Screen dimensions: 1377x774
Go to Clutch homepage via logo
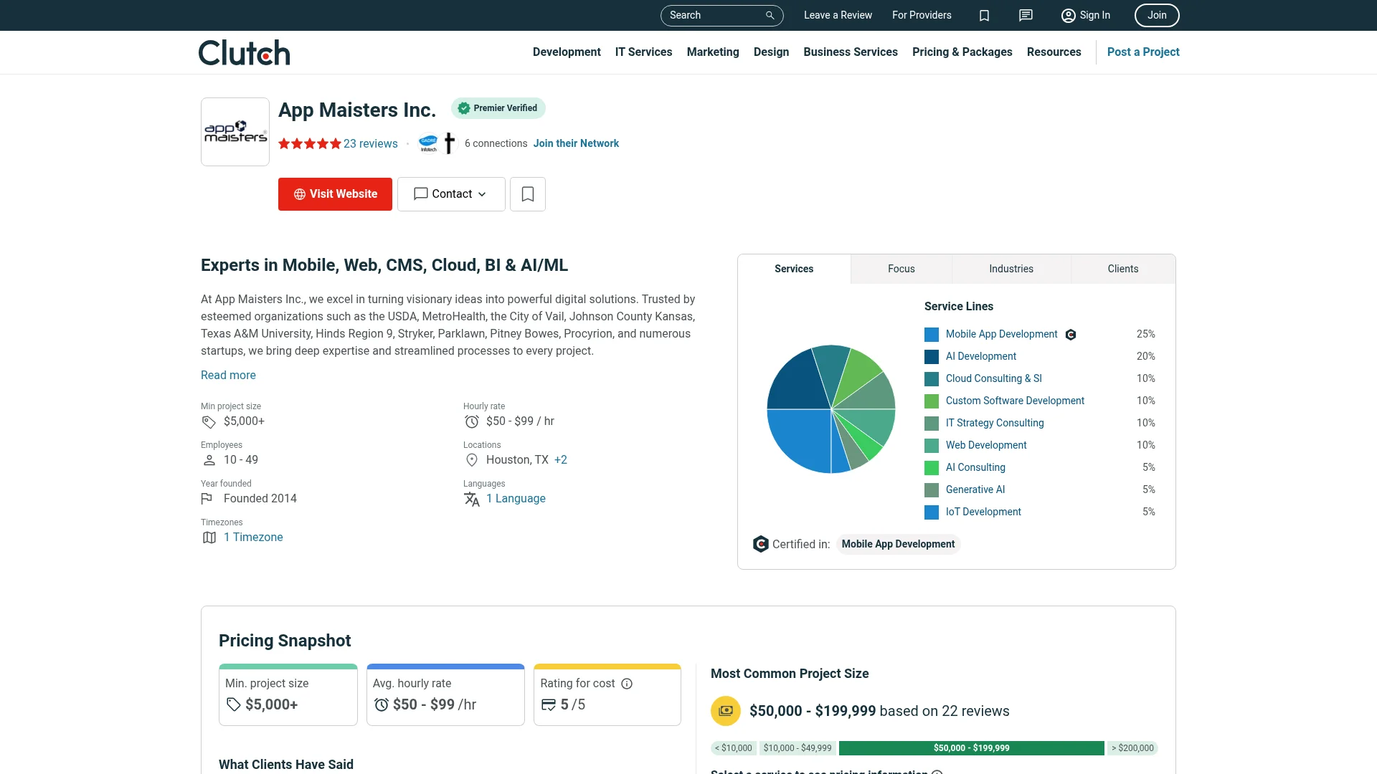pos(244,52)
